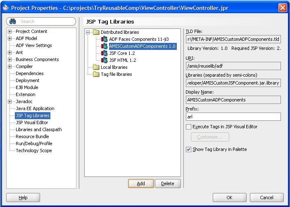The height and width of the screenshot is (207, 290).
Task: Expand the Javadoc category node
Action: point(10,101)
